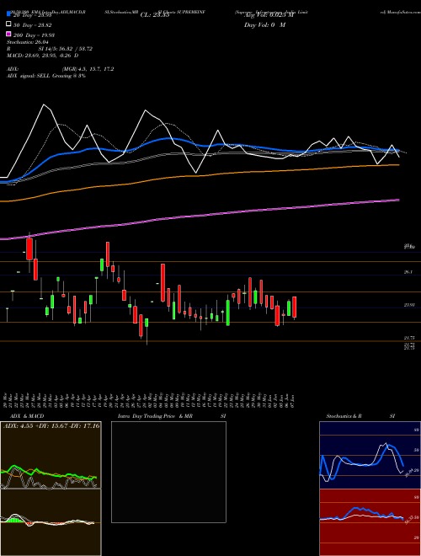Click the 'MACD: 23.69, 23.95, -0.26' readout
This screenshot has height=556, width=421.
tap(43, 56)
